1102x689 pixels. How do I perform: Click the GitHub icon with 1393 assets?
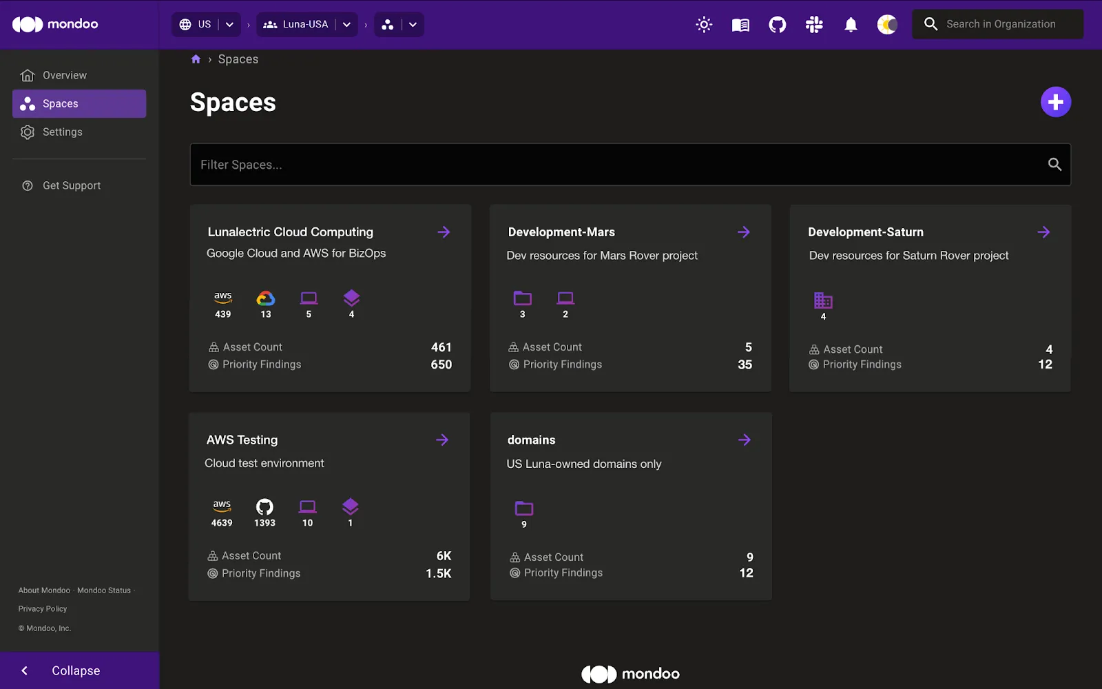pyautogui.click(x=264, y=507)
